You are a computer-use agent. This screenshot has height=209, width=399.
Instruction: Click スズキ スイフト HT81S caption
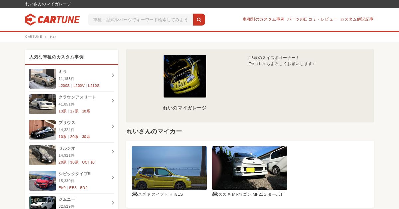pyautogui.click(x=161, y=194)
